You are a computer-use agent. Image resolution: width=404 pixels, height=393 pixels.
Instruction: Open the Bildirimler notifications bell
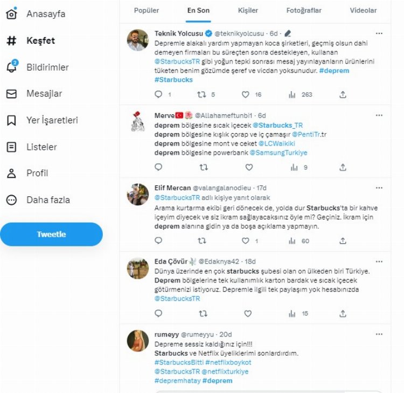(x=11, y=67)
